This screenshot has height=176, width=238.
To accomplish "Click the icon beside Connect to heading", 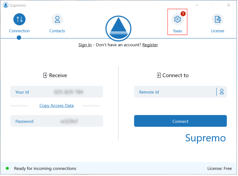I will pos(159,75).
